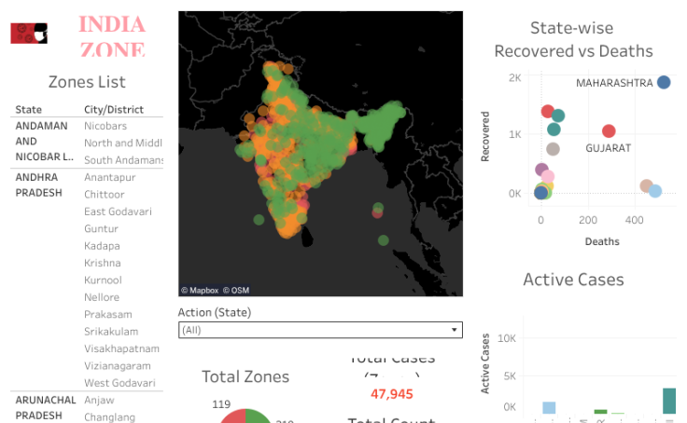Open the Action (State) dropdown

click(x=319, y=330)
